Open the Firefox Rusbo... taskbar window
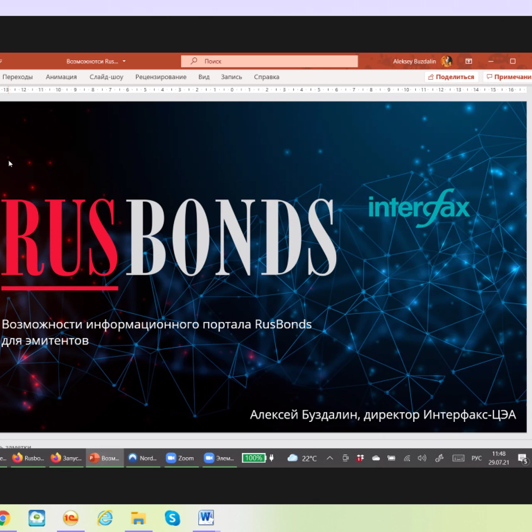 (x=28, y=458)
